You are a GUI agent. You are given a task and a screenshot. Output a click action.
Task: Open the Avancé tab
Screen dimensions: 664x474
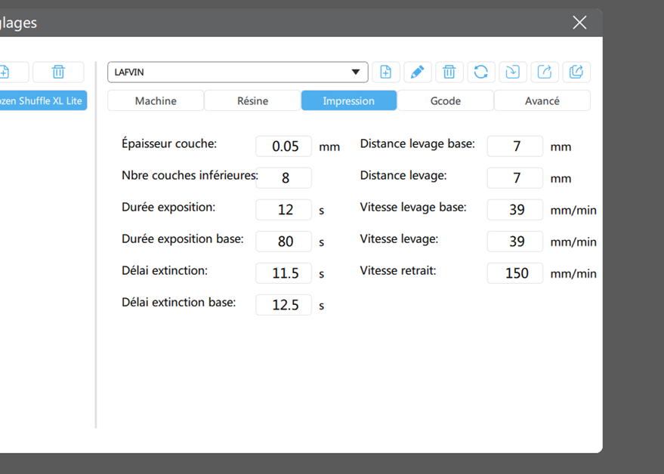[542, 100]
